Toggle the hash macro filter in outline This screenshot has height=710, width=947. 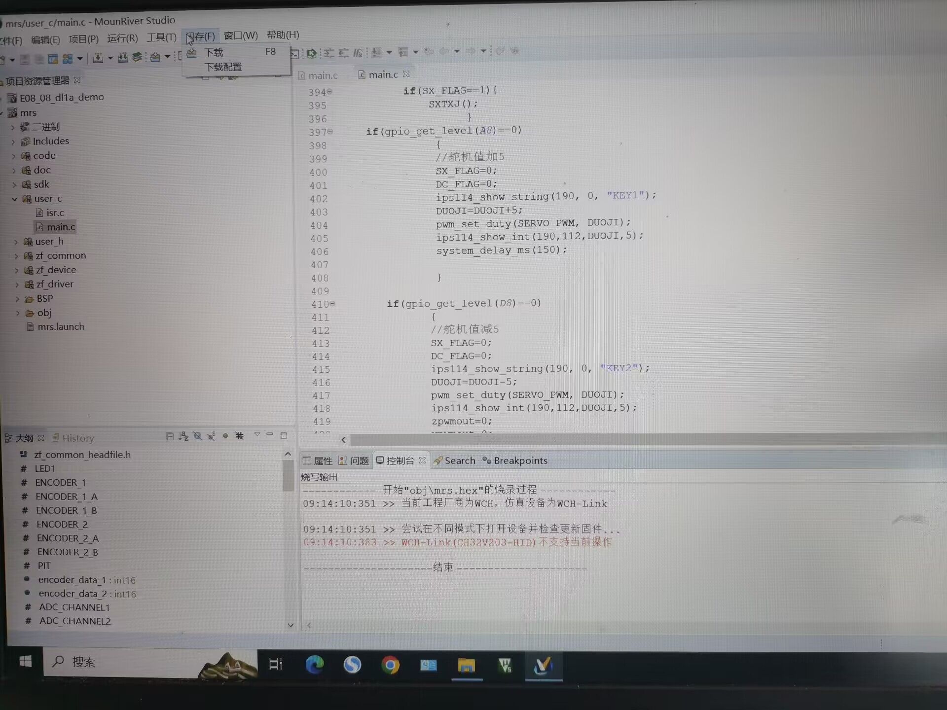[x=240, y=436]
